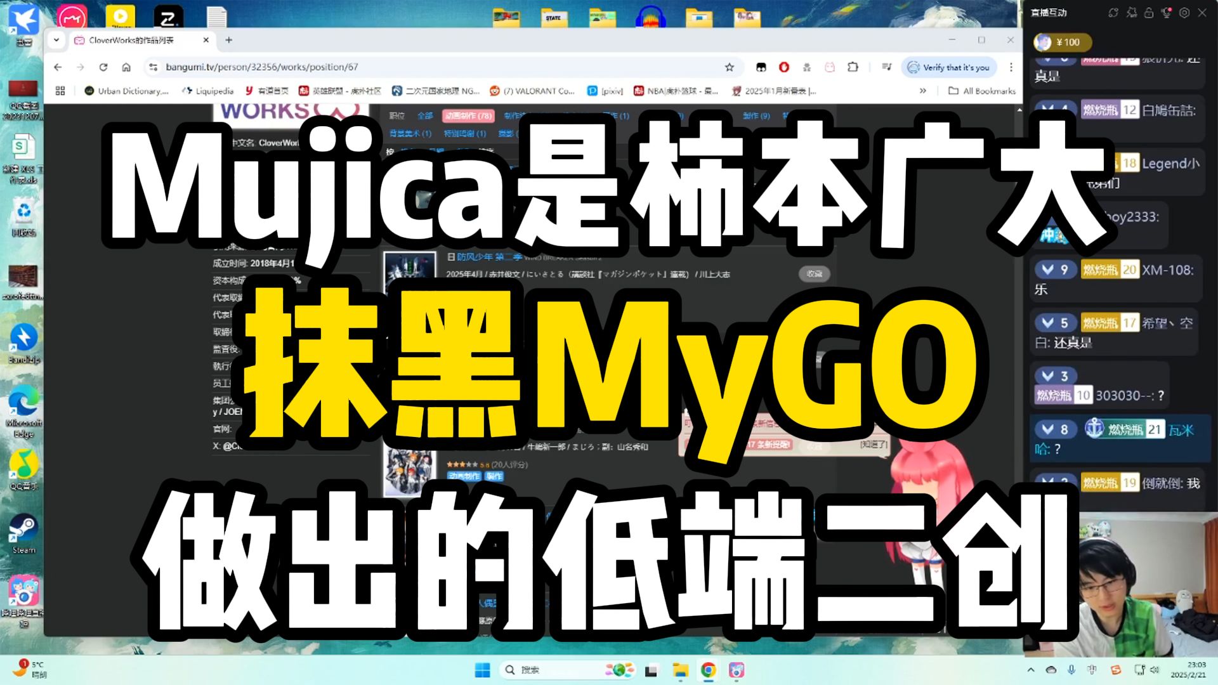Image resolution: width=1218 pixels, height=685 pixels.
Task: Bookmark this page with the star icon
Action: 730,67
